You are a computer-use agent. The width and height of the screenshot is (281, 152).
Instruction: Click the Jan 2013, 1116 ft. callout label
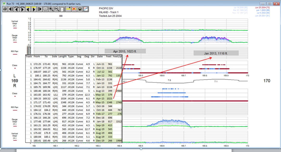point(216,53)
